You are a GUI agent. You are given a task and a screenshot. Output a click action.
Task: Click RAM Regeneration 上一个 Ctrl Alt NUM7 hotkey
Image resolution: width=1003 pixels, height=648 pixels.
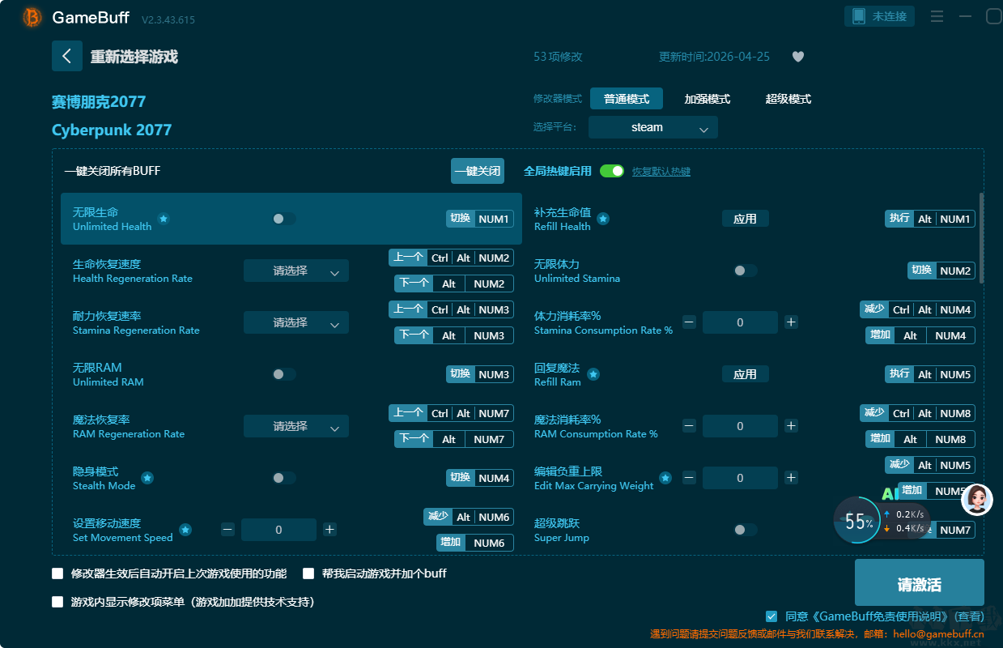(452, 413)
